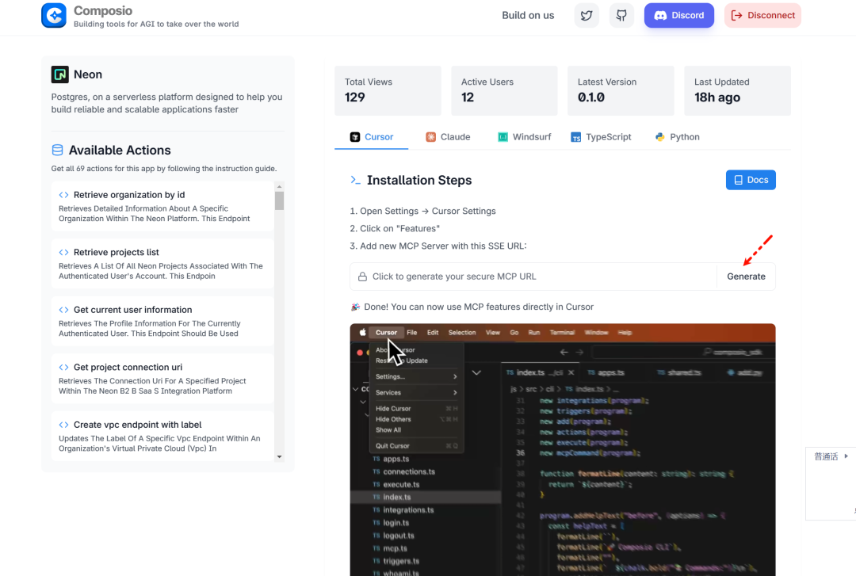856x576 pixels.
Task: Switch to the Windsurf tab
Action: pos(525,137)
